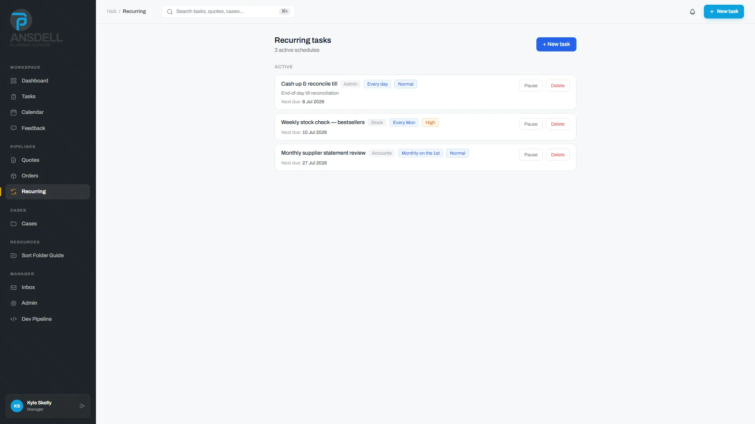Open notifications via the bell icon
Screen dimensions: 755x424
tap(692, 12)
